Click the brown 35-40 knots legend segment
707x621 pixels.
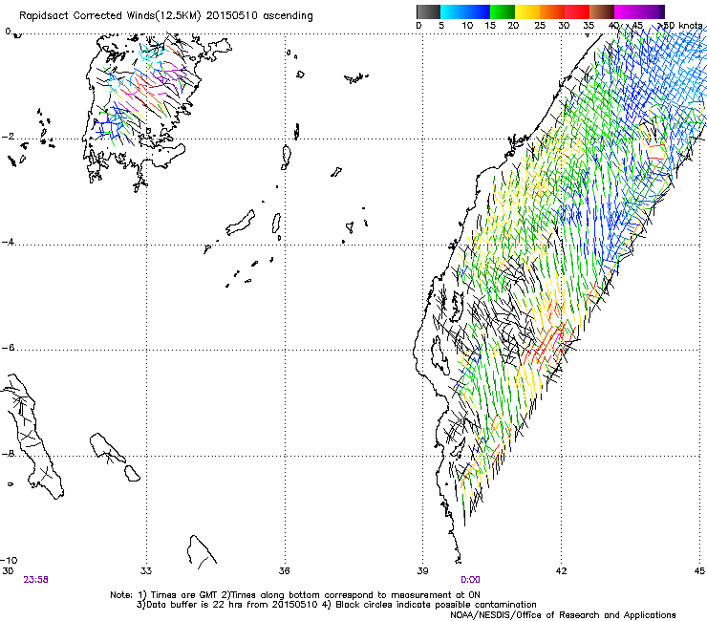pos(602,11)
